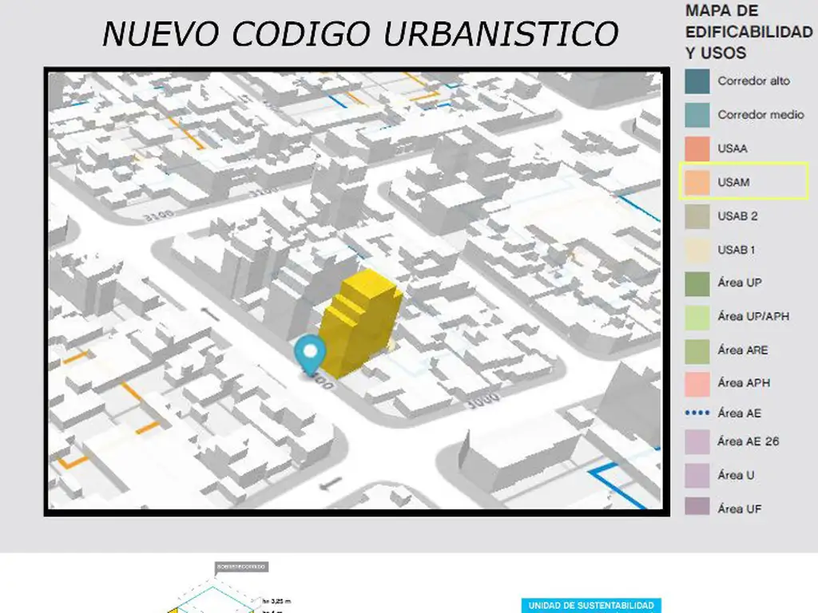Click the Área UP green swatch
This screenshot has width=818, height=613.
point(697,283)
